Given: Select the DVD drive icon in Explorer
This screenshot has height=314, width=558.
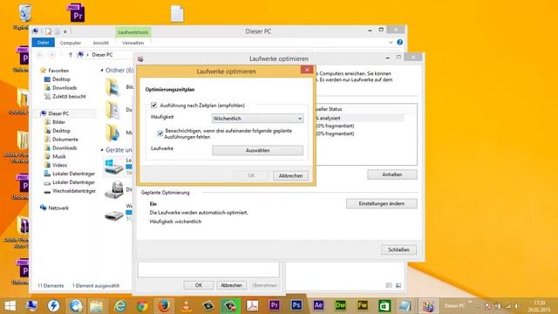Looking at the screenshot, I should (114, 190).
